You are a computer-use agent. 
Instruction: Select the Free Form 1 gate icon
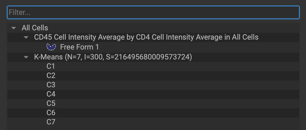tap(51, 47)
